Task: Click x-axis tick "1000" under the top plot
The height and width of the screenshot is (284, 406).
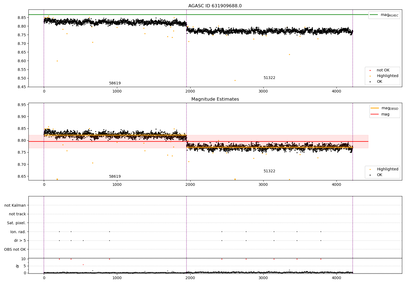Action: tap(117, 91)
